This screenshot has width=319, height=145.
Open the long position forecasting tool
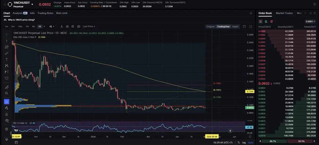7,72
